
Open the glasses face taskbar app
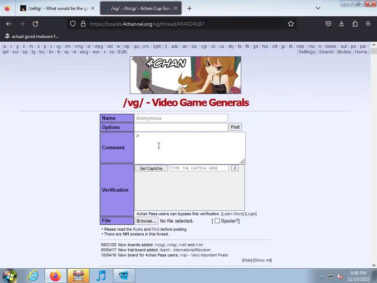[124, 276]
